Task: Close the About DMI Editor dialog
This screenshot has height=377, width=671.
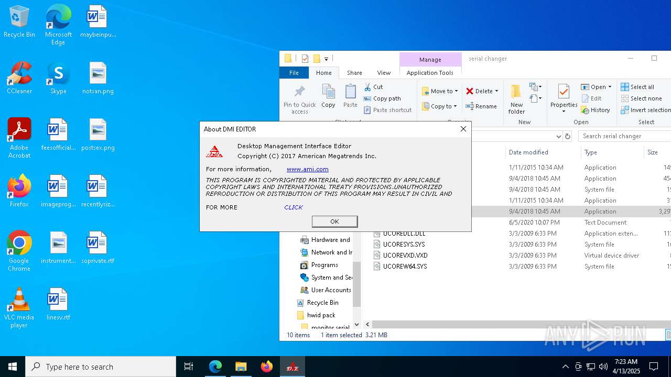Action: pos(463,129)
